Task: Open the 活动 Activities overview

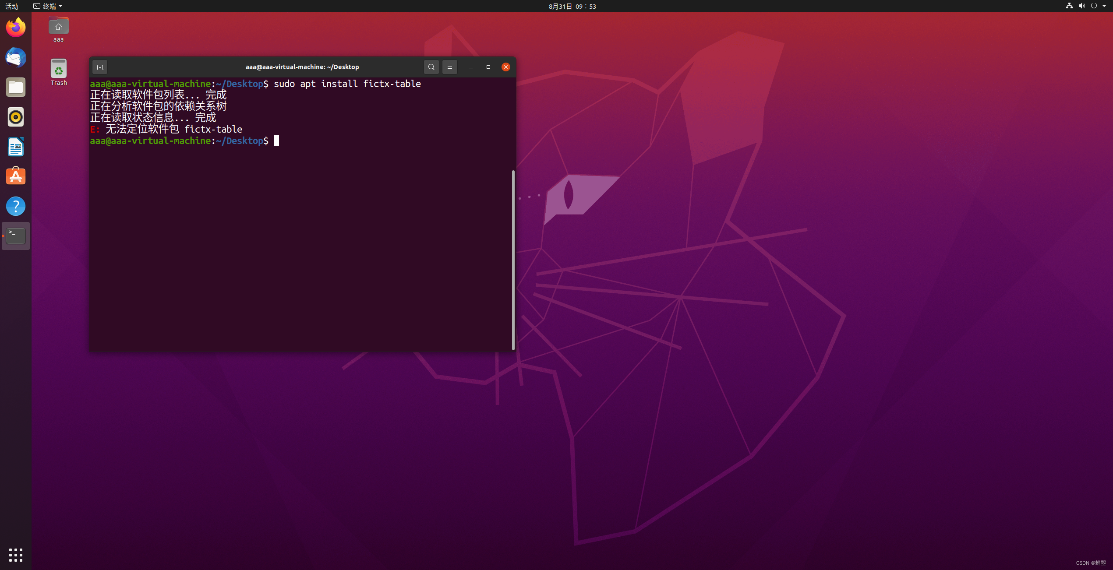Action: click(x=12, y=6)
